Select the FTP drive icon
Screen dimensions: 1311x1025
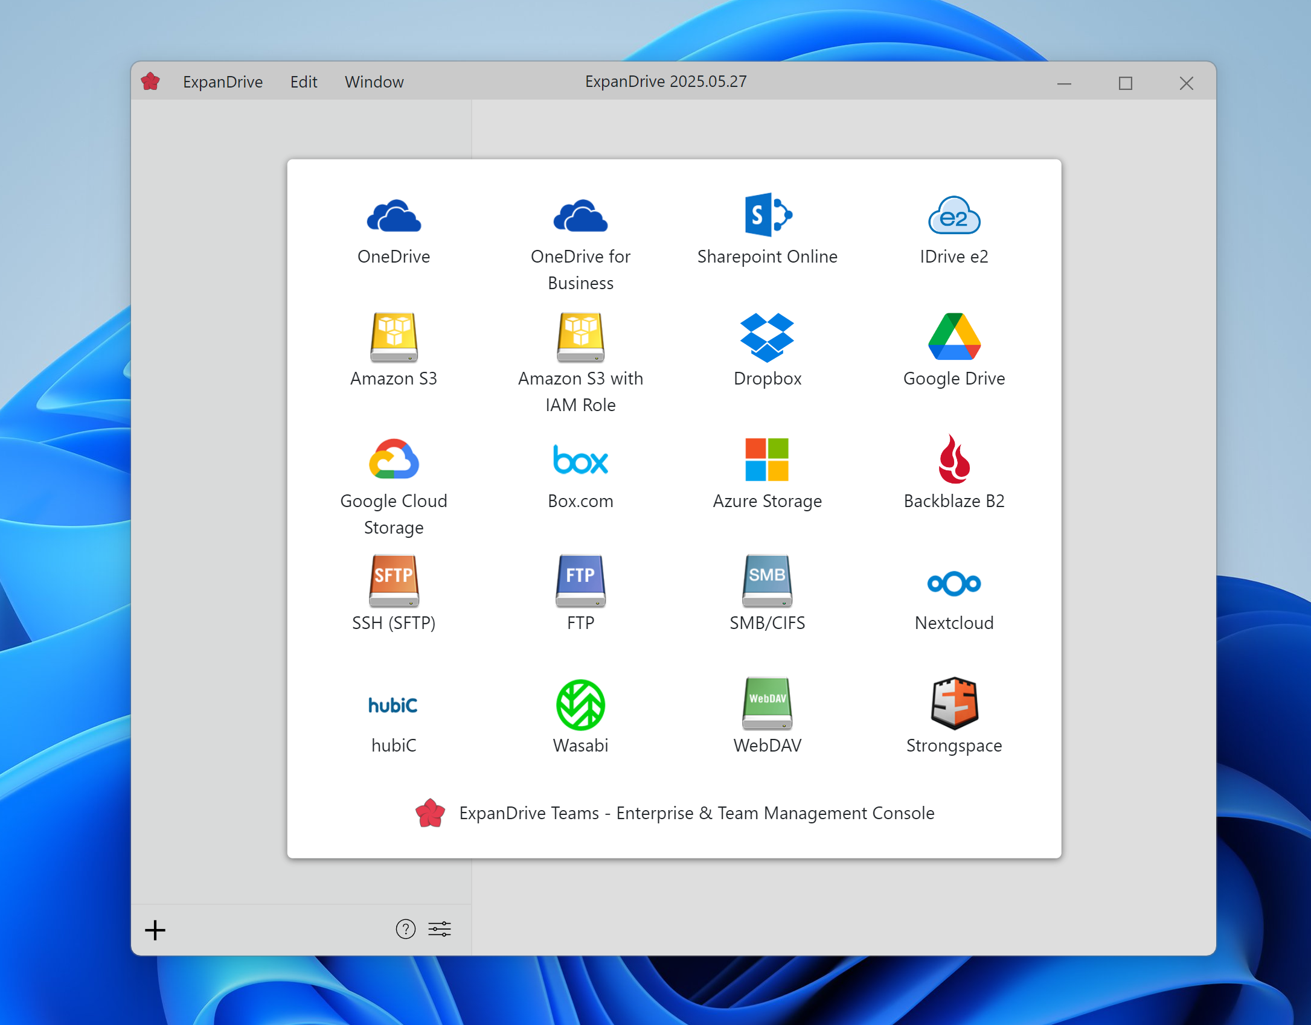[x=580, y=581]
